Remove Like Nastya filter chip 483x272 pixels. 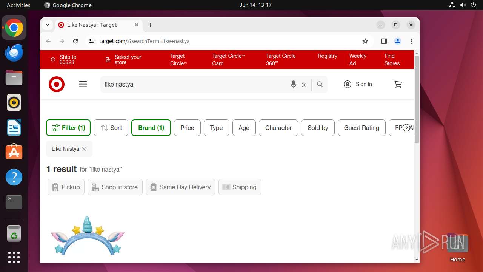tap(84, 149)
